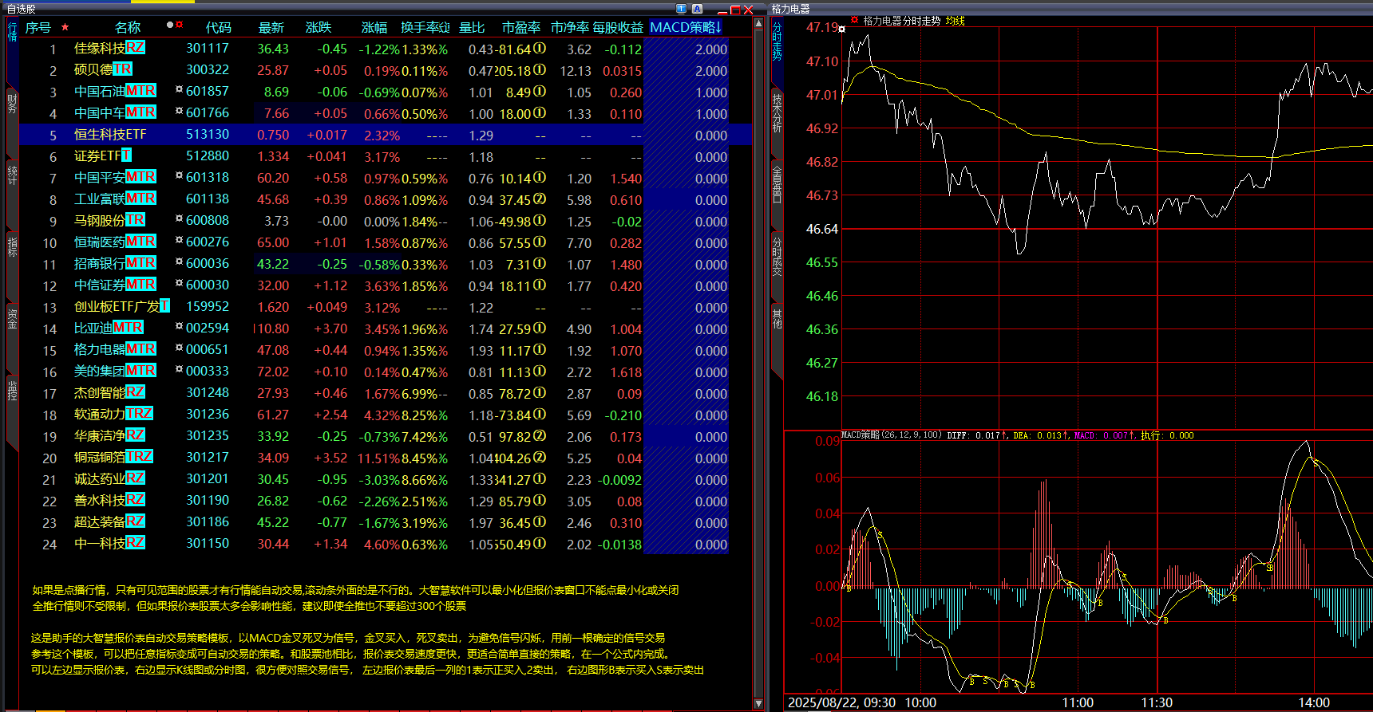
Task: Click the circled-1 report icon in 佳缘科技 row
Action: [540, 49]
